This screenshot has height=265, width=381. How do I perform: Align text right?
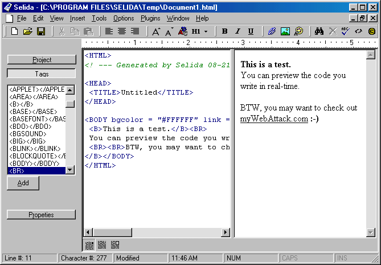pyautogui.click(x=135, y=31)
